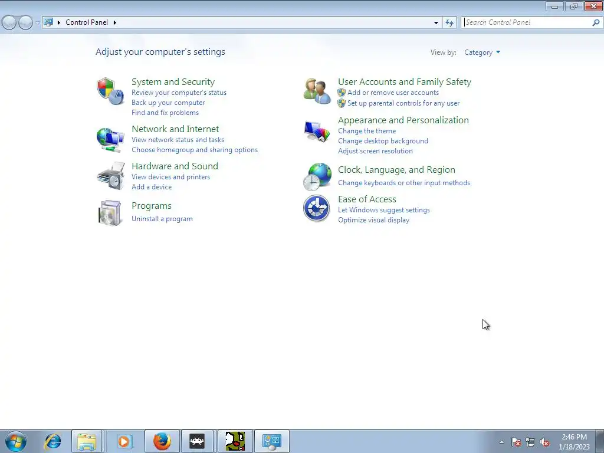
Task: Go back with the Back arrow button
Action: click(x=9, y=22)
